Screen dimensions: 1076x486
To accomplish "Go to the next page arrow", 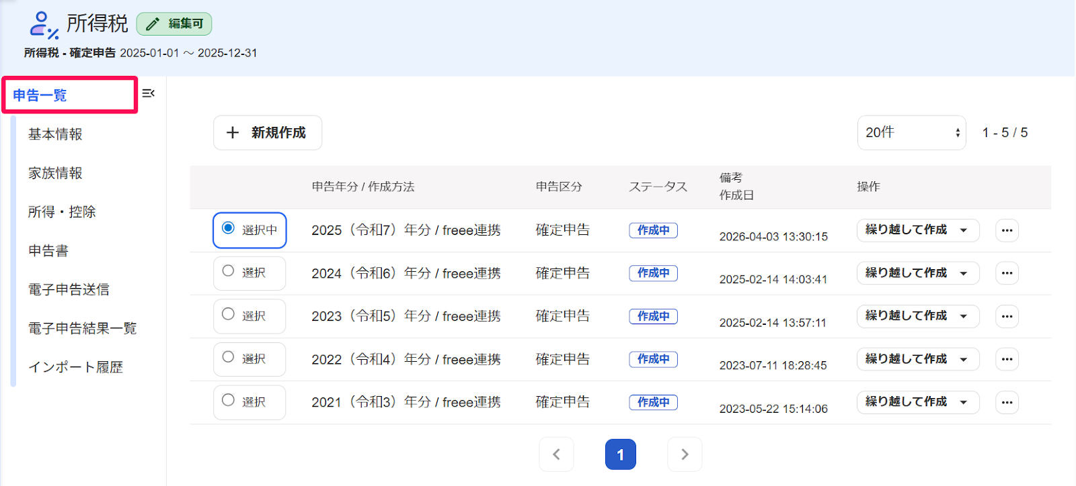I will pos(685,454).
